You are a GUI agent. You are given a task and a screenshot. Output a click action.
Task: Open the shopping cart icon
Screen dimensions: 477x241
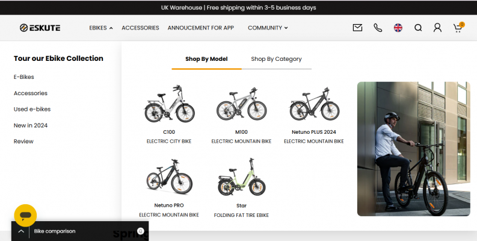coord(458,28)
